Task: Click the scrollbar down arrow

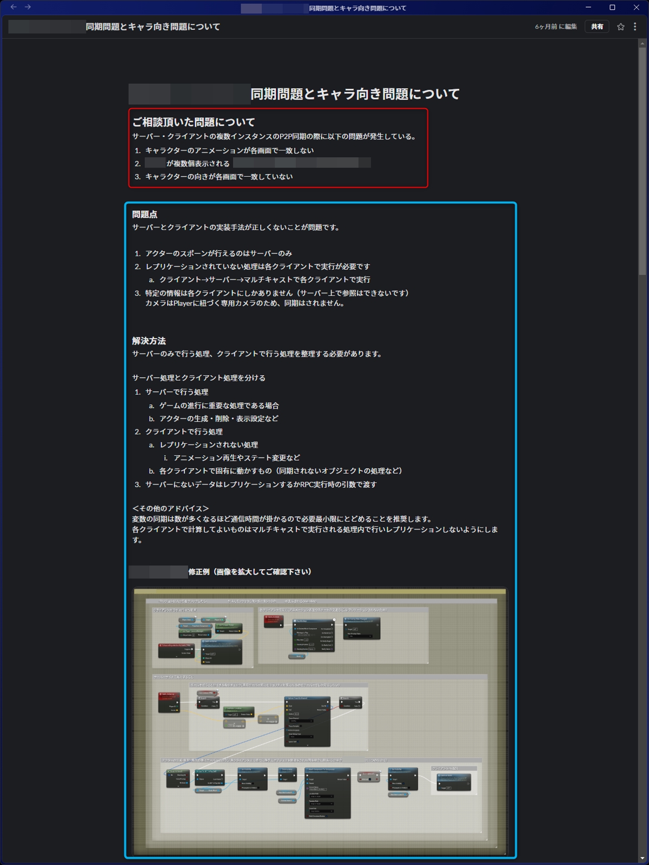Action: (x=643, y=858)
